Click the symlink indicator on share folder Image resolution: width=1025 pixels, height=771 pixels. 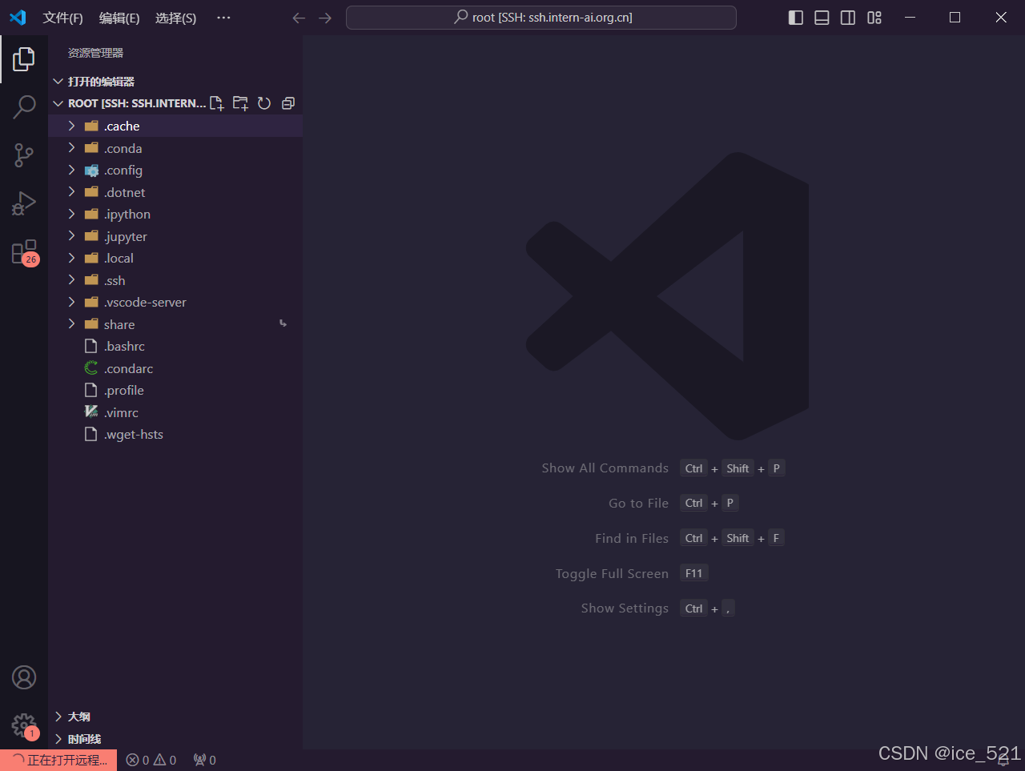[283, 323]
